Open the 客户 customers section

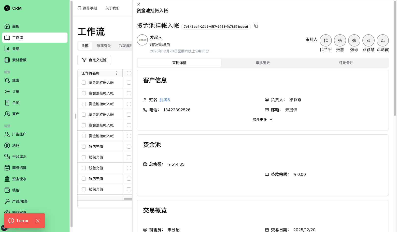[15, 114]
